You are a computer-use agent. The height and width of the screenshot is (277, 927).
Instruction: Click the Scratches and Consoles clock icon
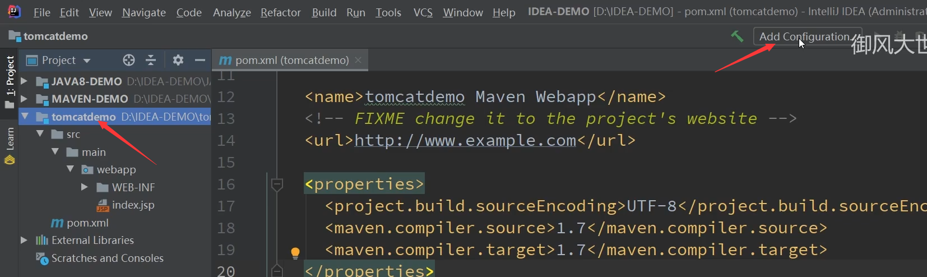point(42,258)
